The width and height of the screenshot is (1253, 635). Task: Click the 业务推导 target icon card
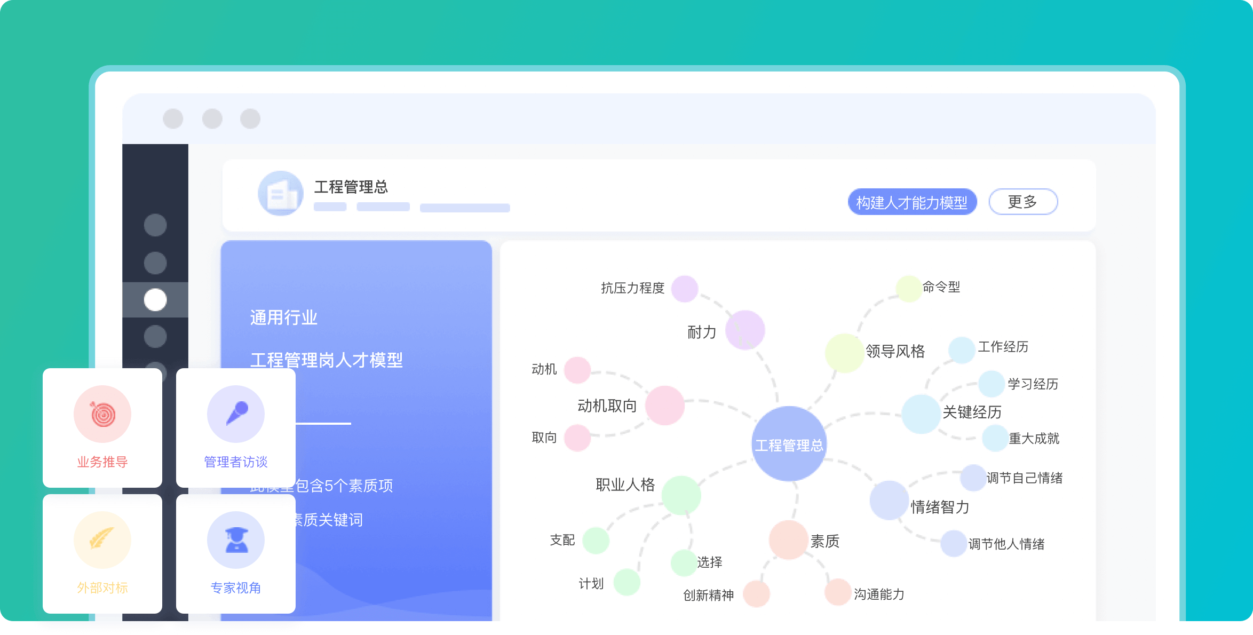tap(102, 427)
